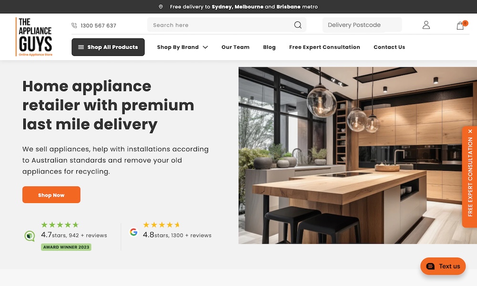Click the search magnifier icon
The height and width of the screenshot is (286, 477).
tap(298, 25)
